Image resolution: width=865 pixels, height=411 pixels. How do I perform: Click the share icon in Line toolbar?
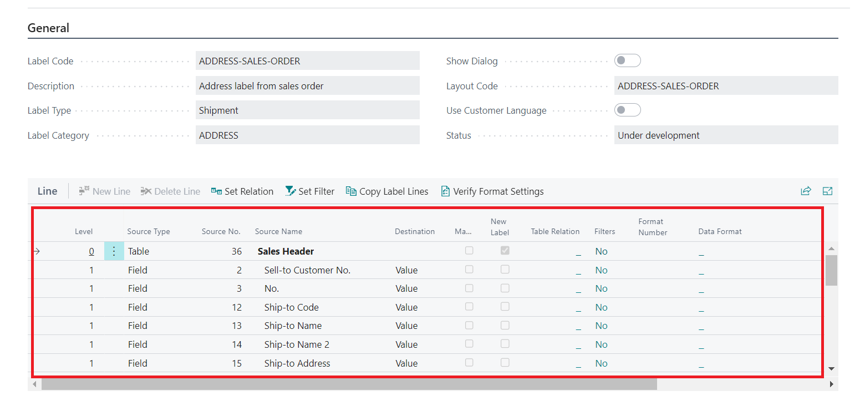tap(806, 191)
